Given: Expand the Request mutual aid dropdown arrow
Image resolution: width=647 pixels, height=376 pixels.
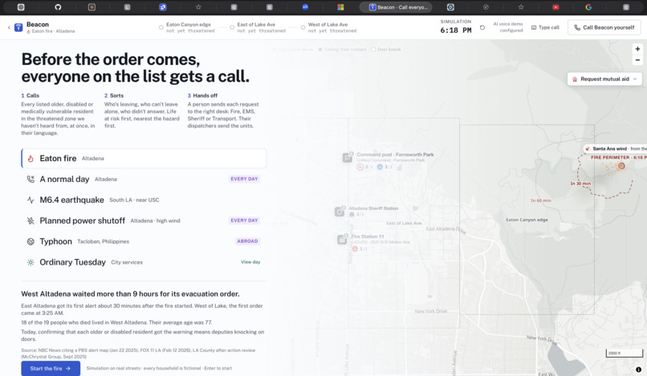Looking at the screenshot, I should click(635, 79).
